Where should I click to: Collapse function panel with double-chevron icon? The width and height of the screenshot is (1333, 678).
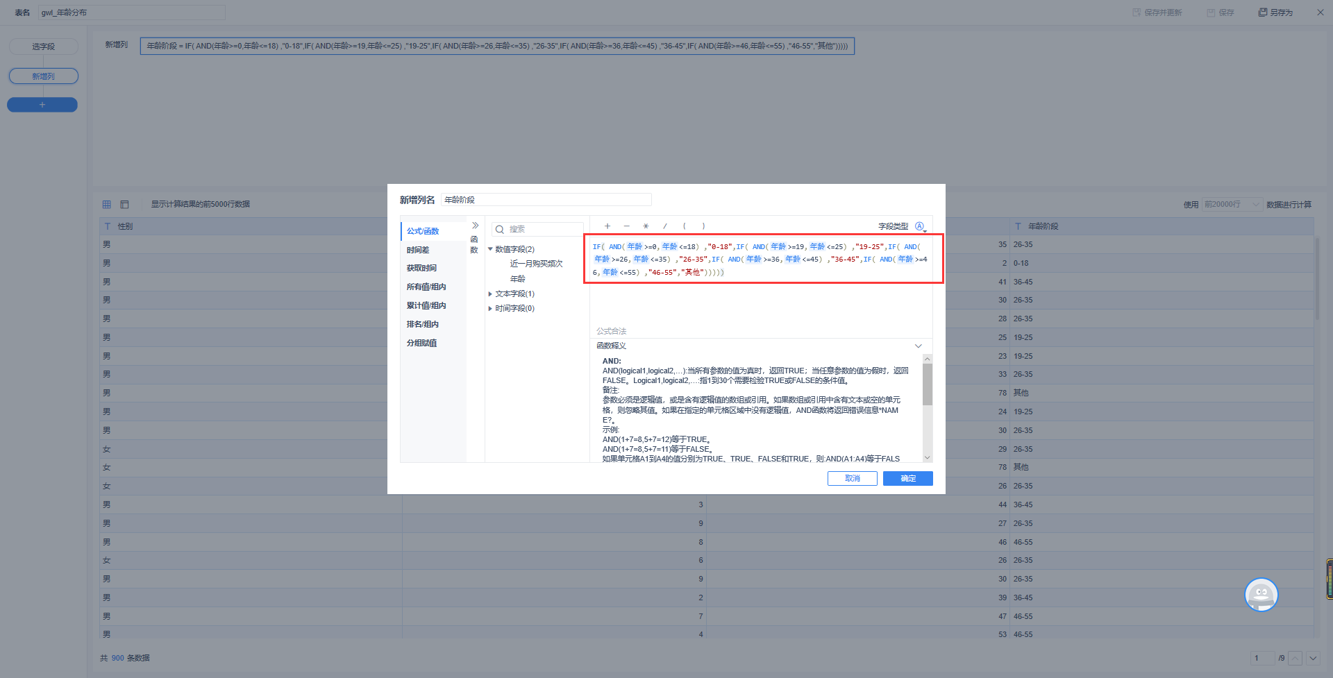[476, 226]
